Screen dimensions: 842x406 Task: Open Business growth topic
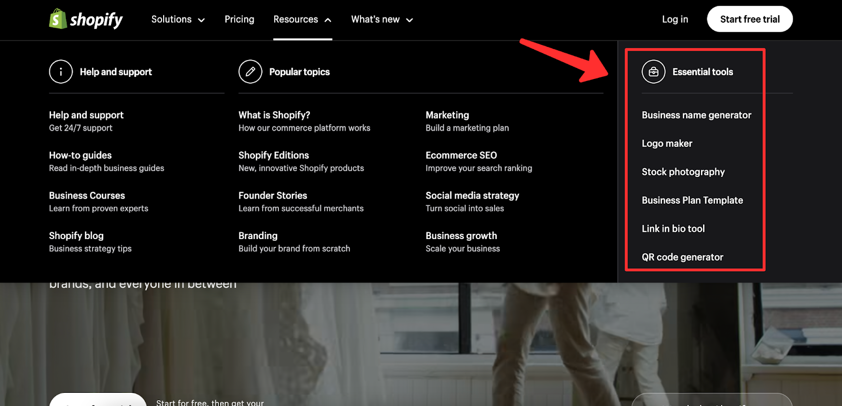[x=463, y=242]
